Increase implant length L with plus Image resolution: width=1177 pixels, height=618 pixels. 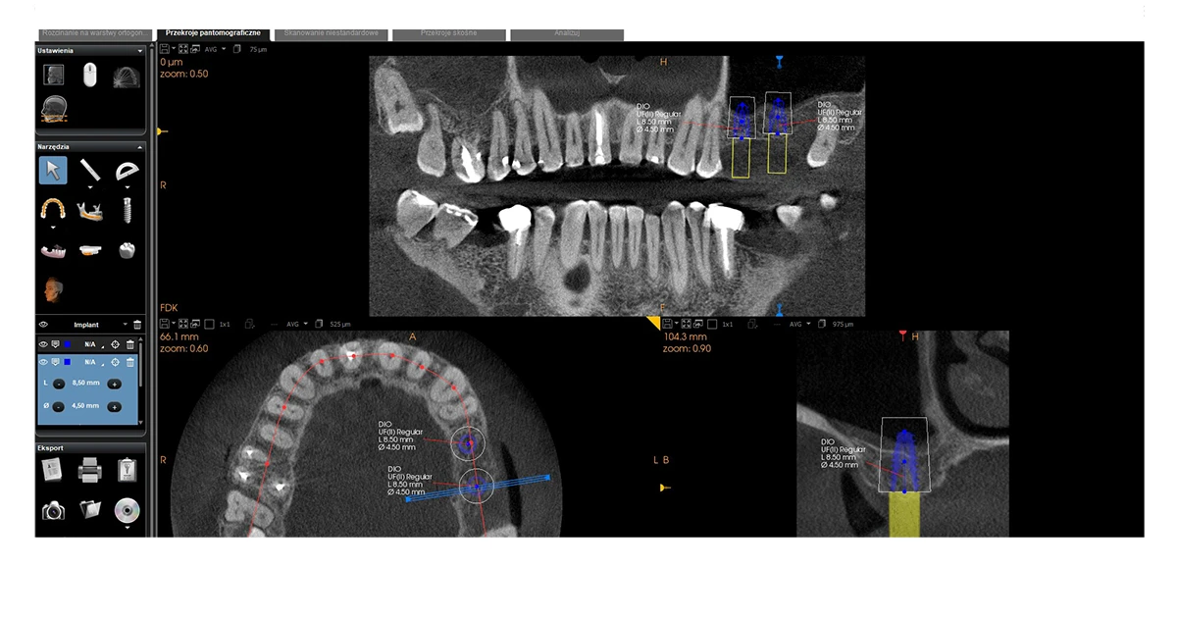(115, 384)
